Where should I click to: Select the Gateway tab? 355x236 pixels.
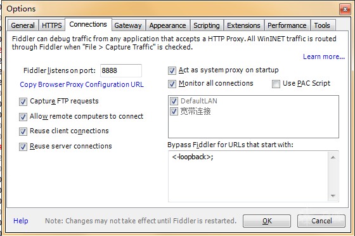128,25
